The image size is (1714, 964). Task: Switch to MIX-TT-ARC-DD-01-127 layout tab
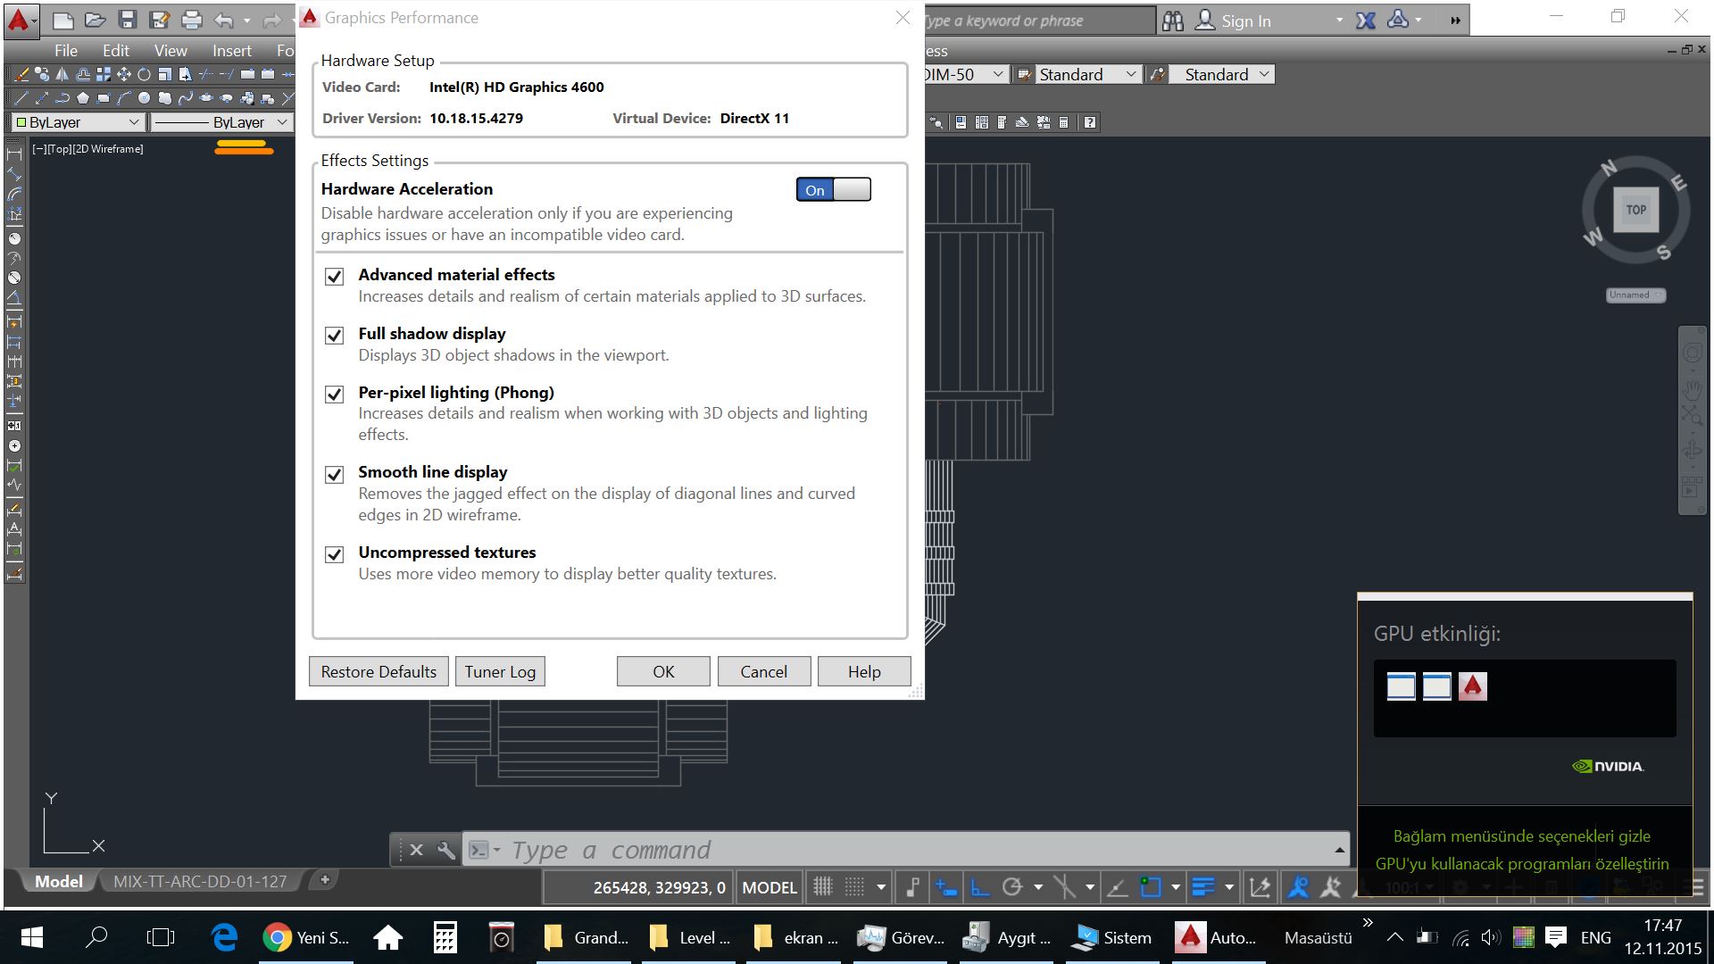(200, 881)
